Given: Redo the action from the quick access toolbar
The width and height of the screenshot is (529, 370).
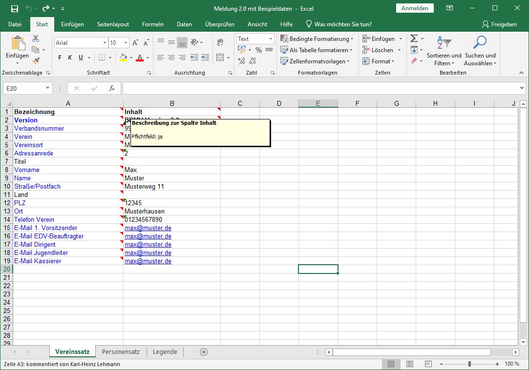Looking at the screenshot, I should [46, 9].
